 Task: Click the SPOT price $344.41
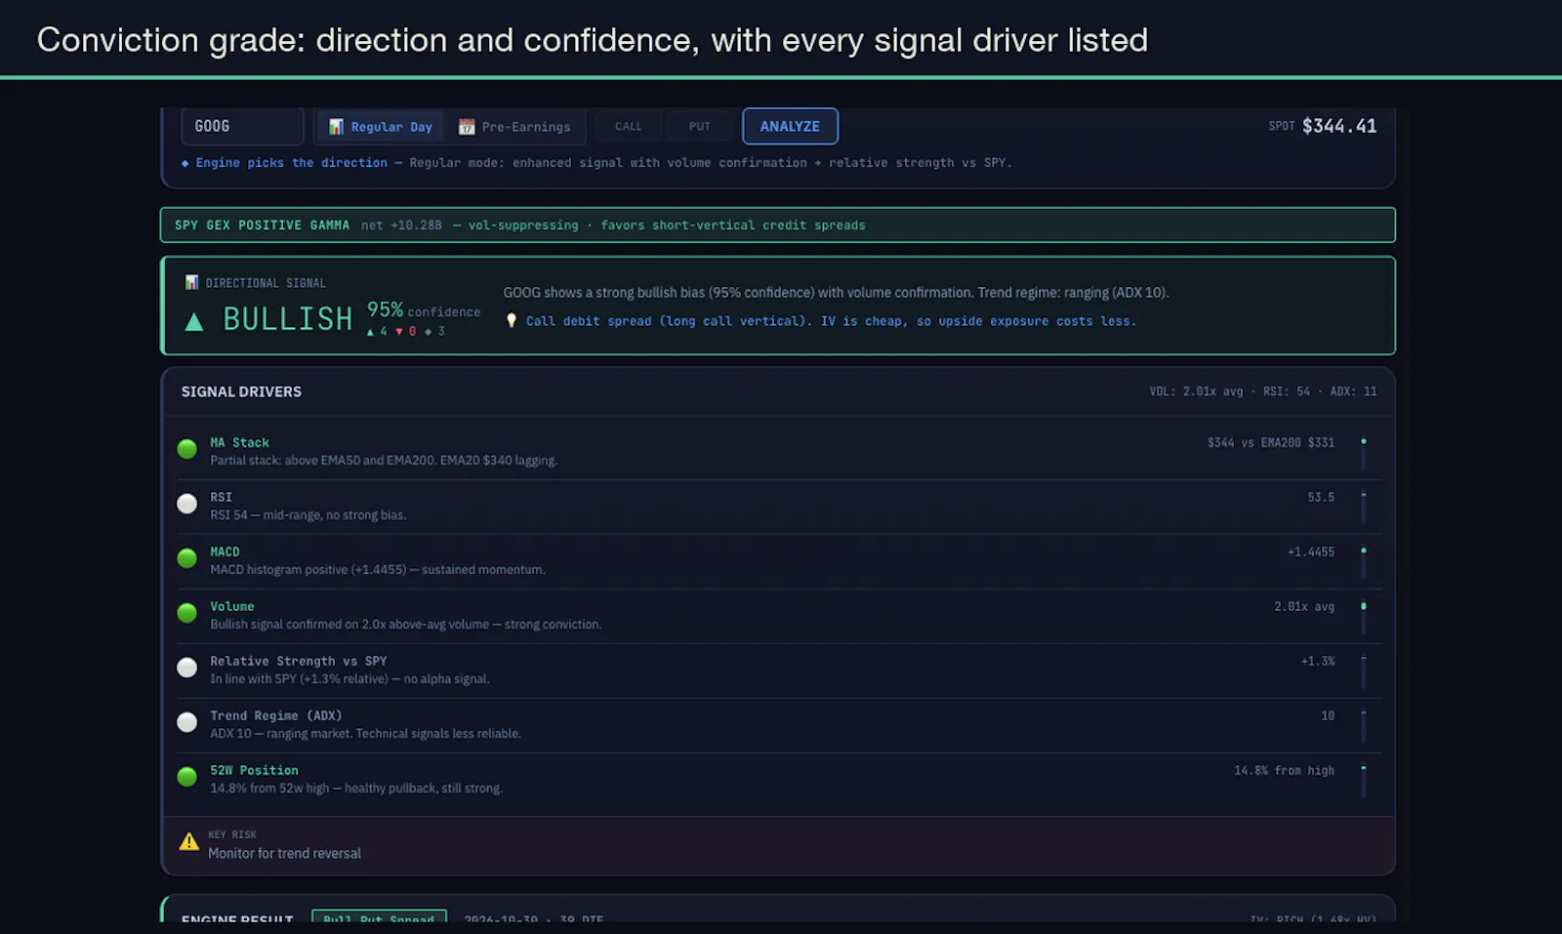[x=1338, y=126]
